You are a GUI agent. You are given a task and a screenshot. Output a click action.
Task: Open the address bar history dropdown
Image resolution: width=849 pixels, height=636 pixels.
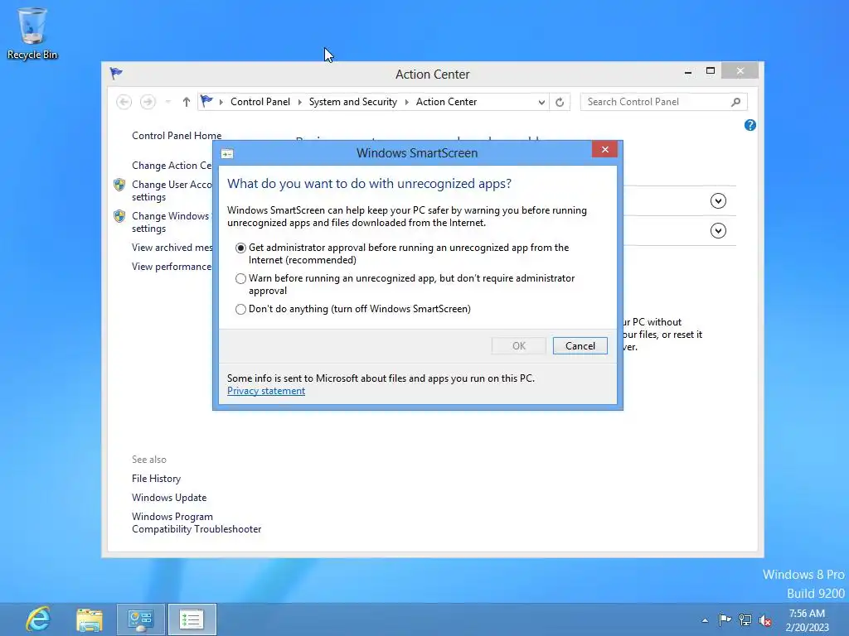tap(541, 102)
